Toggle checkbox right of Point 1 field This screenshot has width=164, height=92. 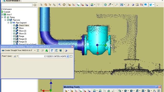click(x=71, y=56)
